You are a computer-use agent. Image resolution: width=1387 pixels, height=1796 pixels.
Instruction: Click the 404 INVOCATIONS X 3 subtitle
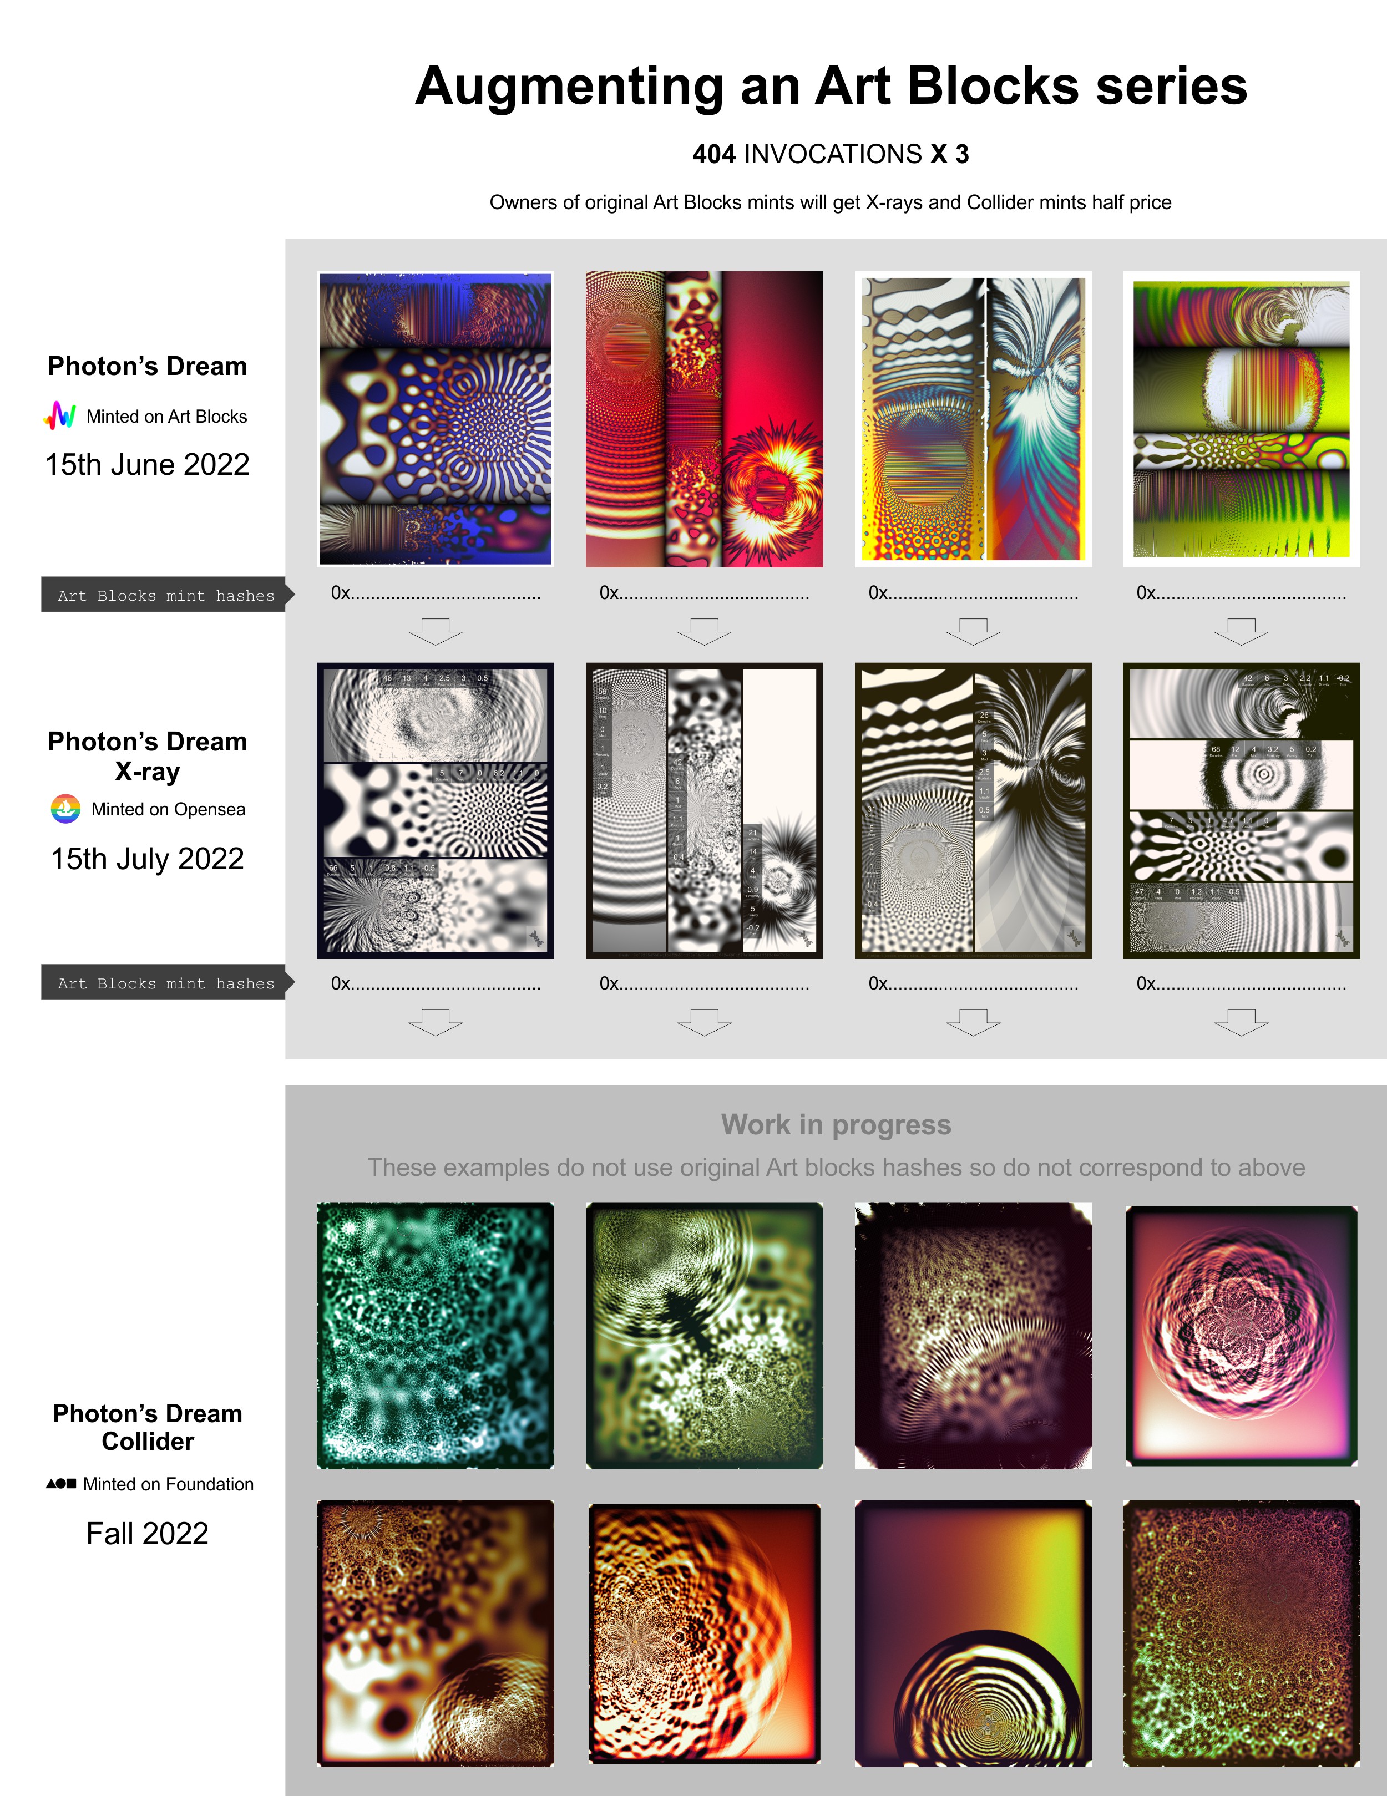[831, 154]
